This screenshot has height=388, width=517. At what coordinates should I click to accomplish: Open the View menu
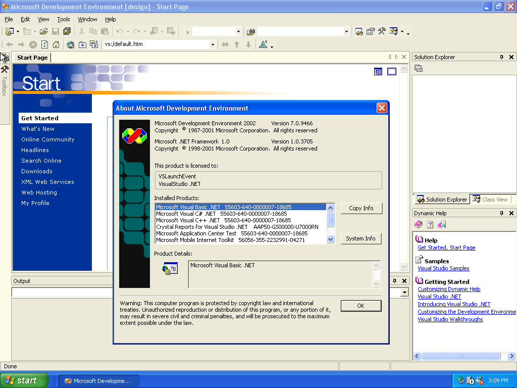pyautogui.click(x=43, y=19)
